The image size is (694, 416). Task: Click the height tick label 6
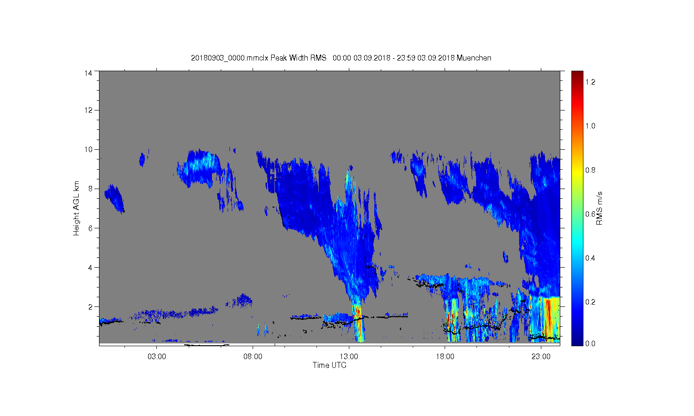pos(90,228)
